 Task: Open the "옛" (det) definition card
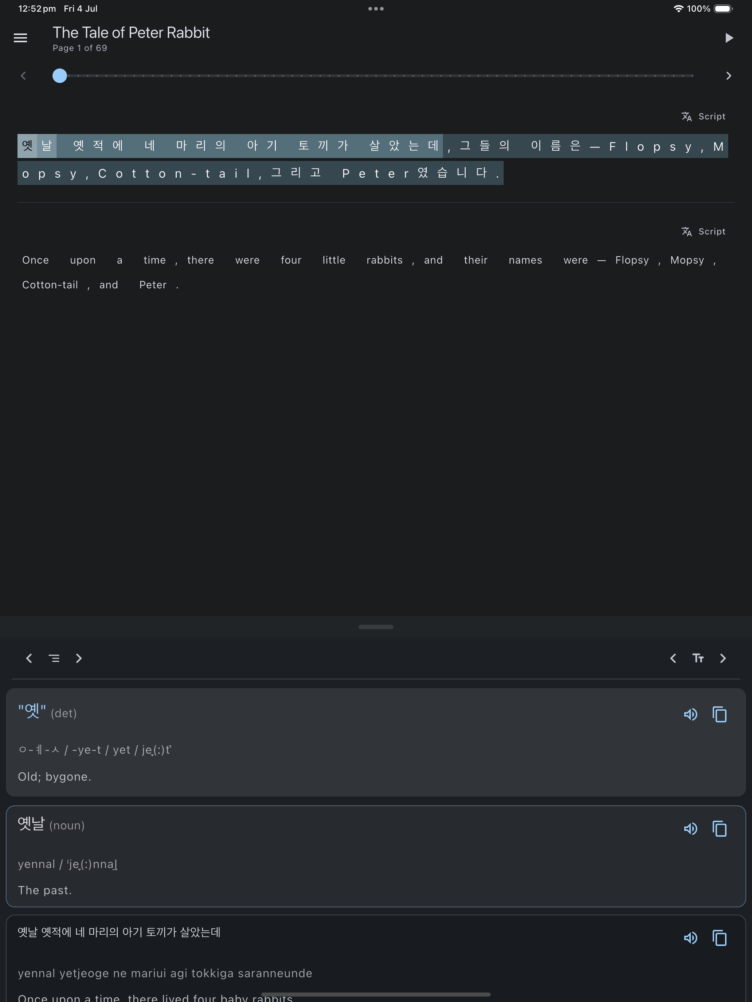pyautogui.click(x=376, y=742)
